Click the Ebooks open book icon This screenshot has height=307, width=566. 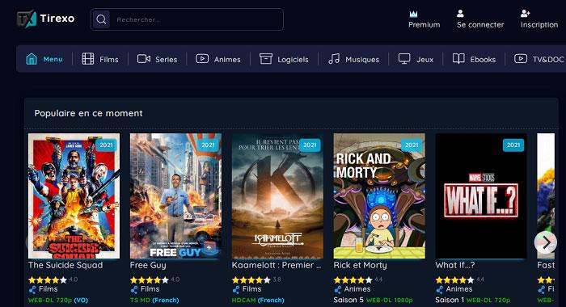[x=458, y=59]
